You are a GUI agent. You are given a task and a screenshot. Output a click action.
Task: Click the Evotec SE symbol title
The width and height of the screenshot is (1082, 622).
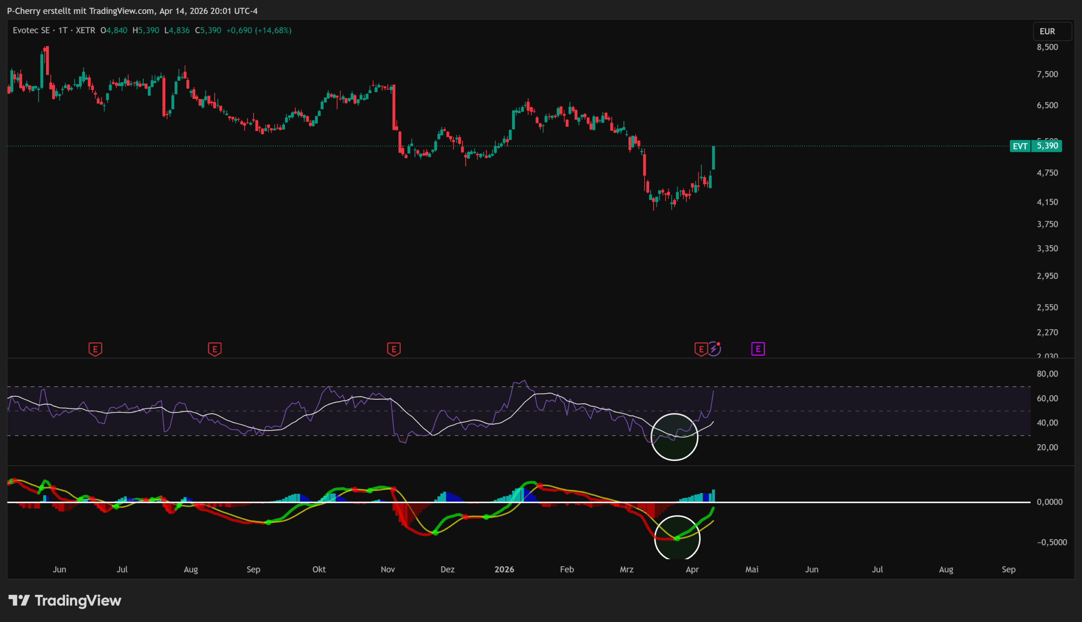tap(31, 30)
